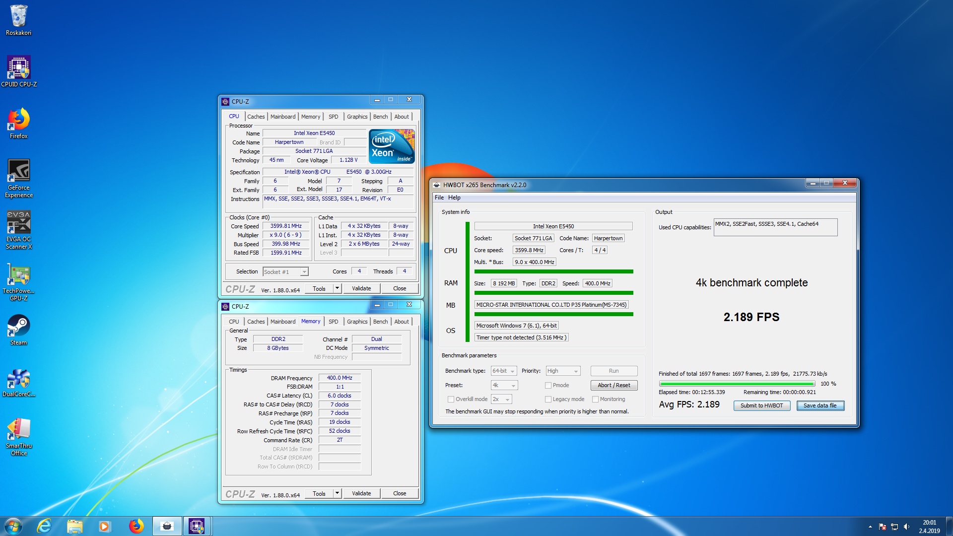This screenshot has width=953, height=536.
Task: Switch to Graphics tab in Memory CPU-Z
Action: pos(357,322)
